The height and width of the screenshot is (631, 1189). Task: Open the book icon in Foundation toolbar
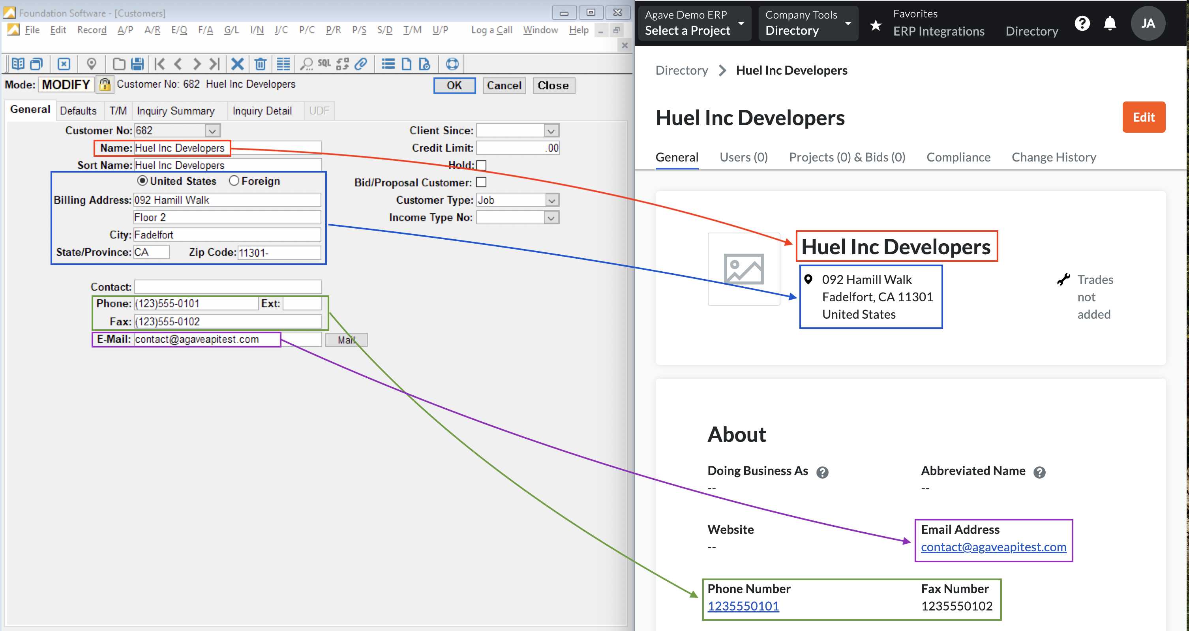(17, 64)
